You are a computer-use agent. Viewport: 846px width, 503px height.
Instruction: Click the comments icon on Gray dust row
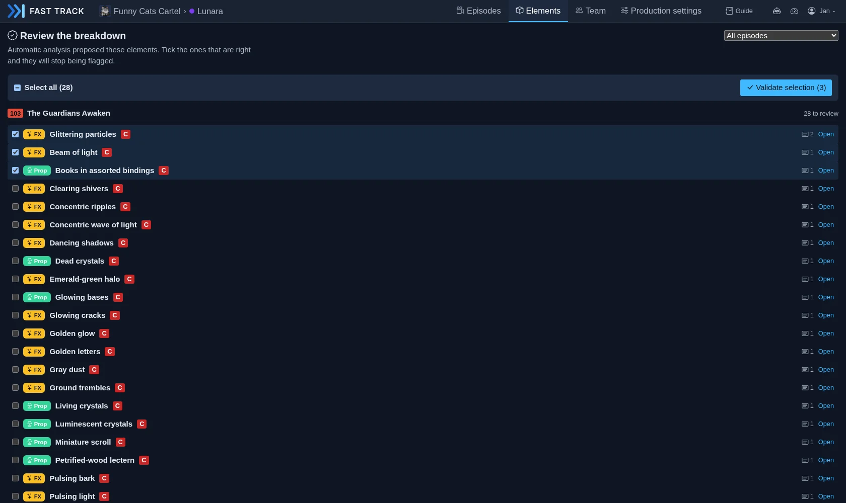tap(805, 370)
